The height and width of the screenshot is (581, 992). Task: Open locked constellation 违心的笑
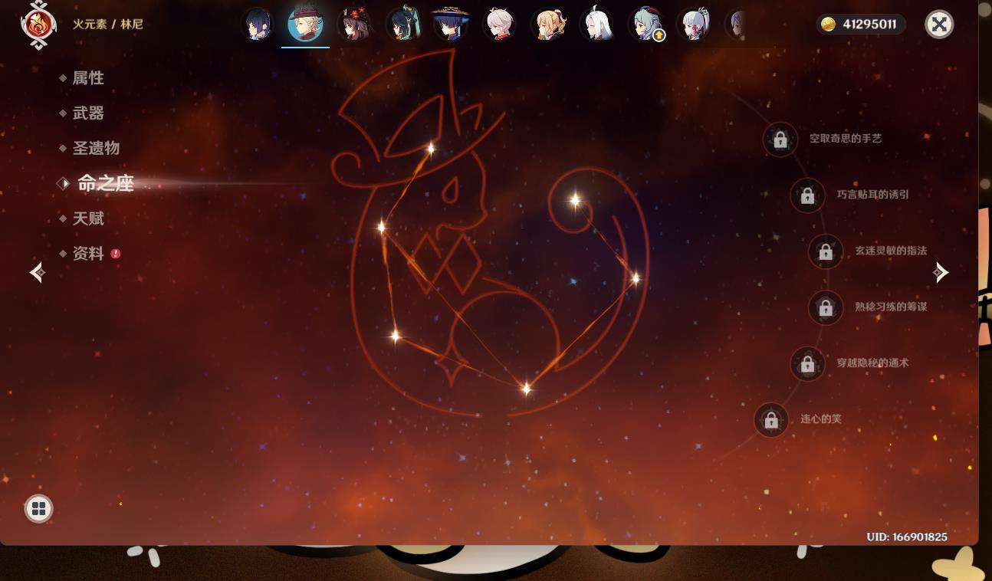(x=771, y=420)
